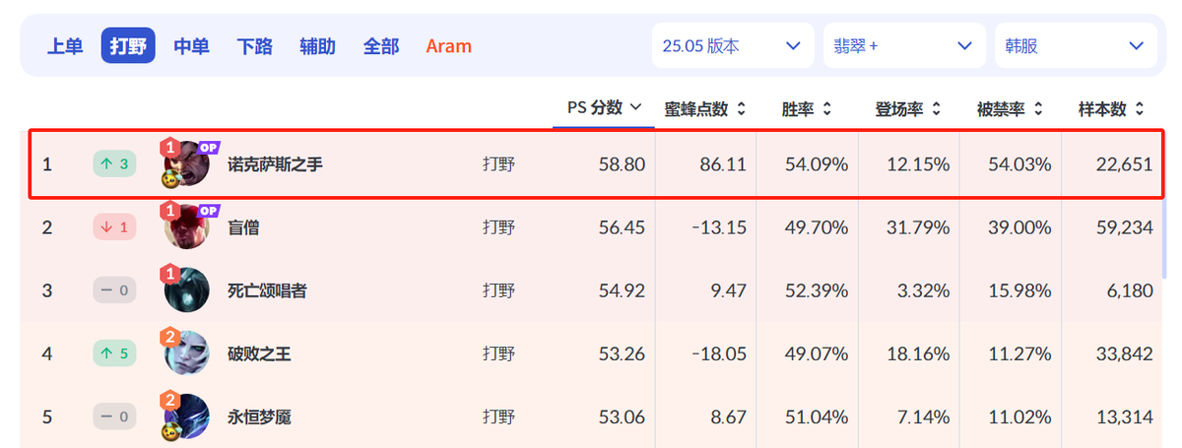Open the 死亡颂唱者 champion name link

[x=266, y=290]
